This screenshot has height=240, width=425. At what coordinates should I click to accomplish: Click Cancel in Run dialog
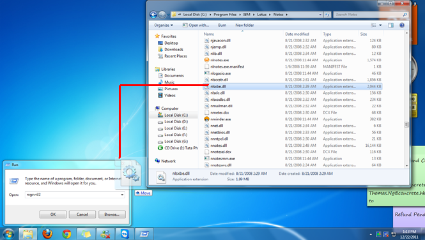(82, 214)
